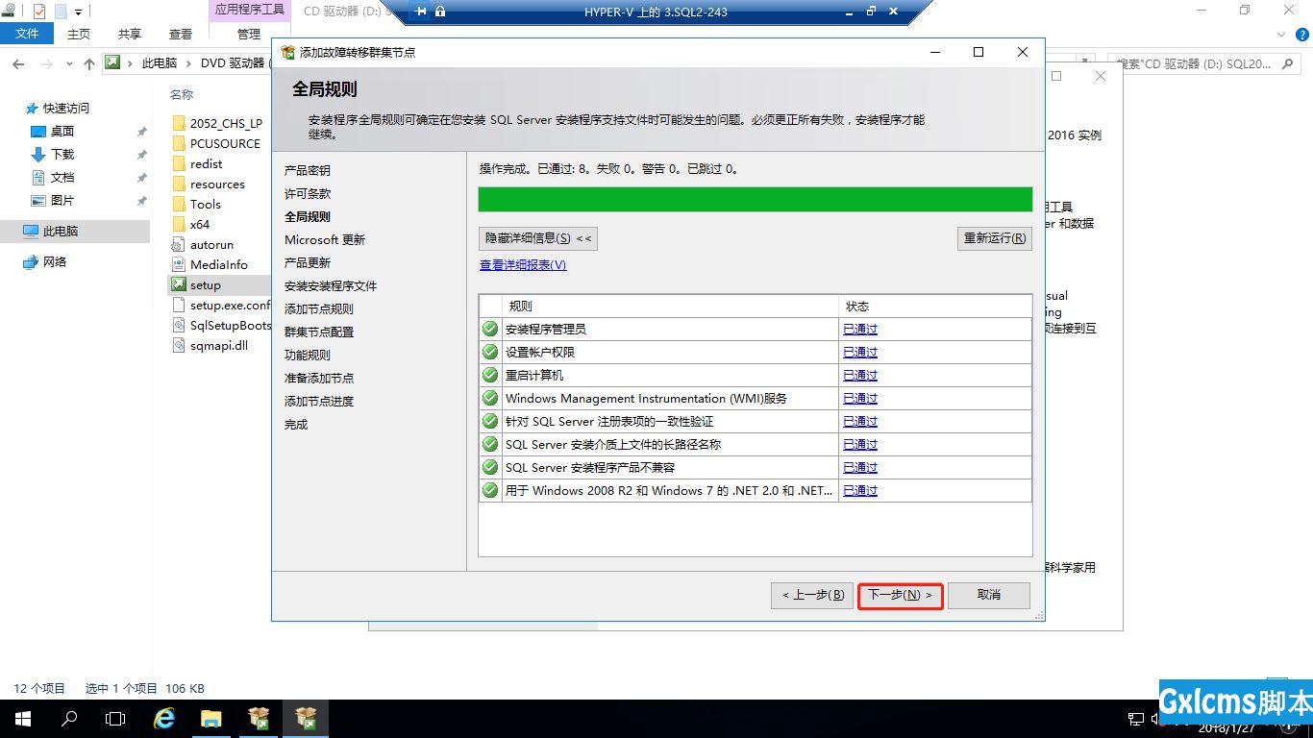The image size is (1313, 738).
Task: Click the Properties icon in the Explorer quick access toolbar
Action: [39, 12]
